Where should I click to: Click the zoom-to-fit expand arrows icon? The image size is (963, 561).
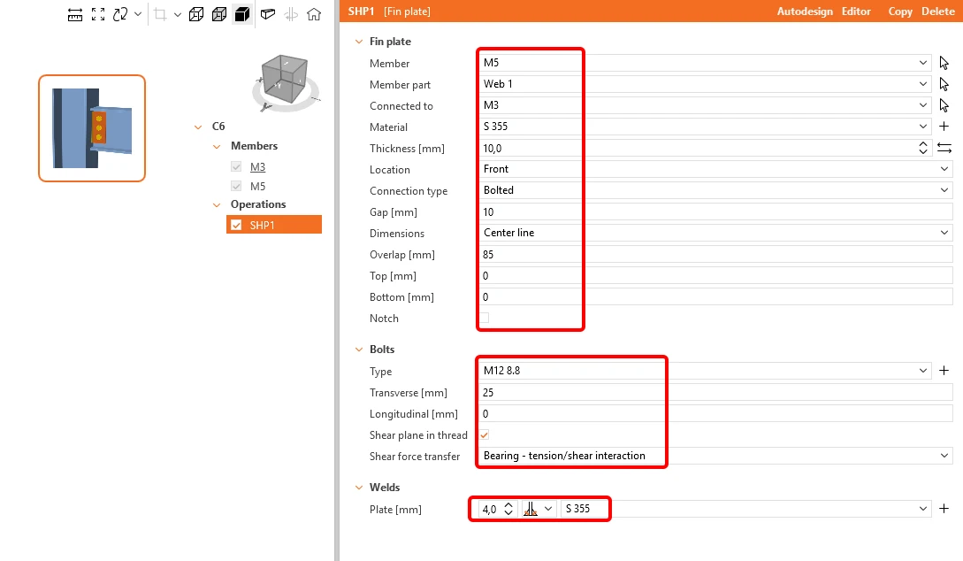point(97,15)
